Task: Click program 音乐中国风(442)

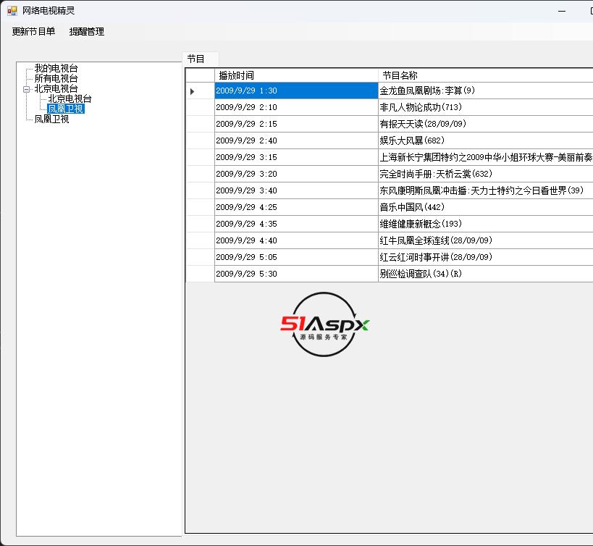Action: (x=486, y=207)
